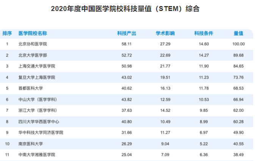
Task: Click the 89.68 量值 score
Action: (238, 55)
